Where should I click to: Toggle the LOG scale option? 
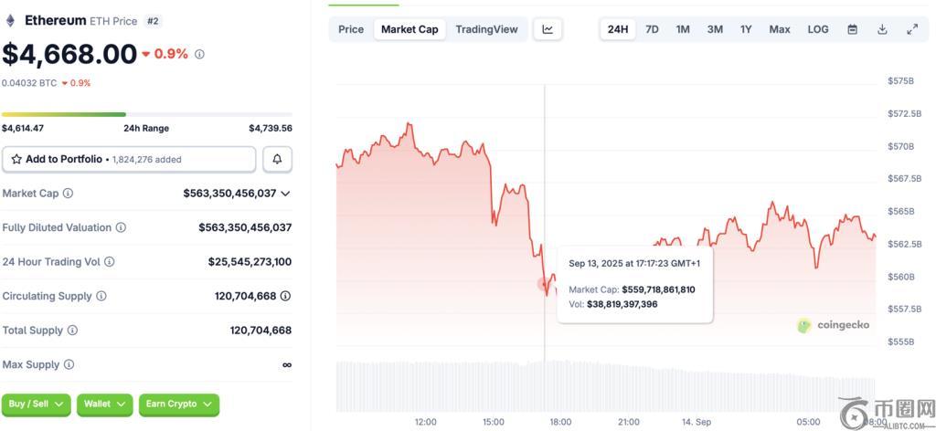coord(818,29)
